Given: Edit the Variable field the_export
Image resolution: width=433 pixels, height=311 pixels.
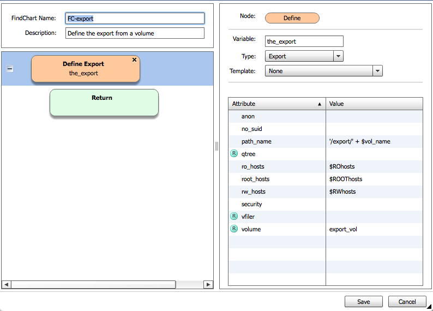Looking at the screenshot, I should [304, 41].
